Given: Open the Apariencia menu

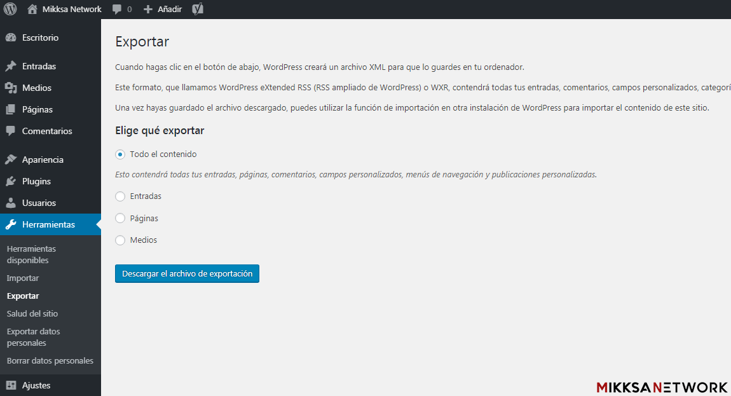Looking at the screenshot, I should pos(42,160).
